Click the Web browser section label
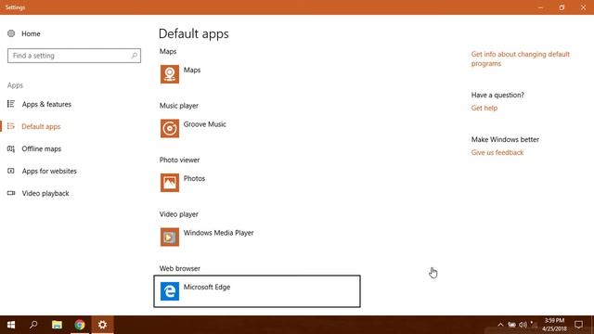The height and width of the screenshot is (334, 594). coord(179,268)
